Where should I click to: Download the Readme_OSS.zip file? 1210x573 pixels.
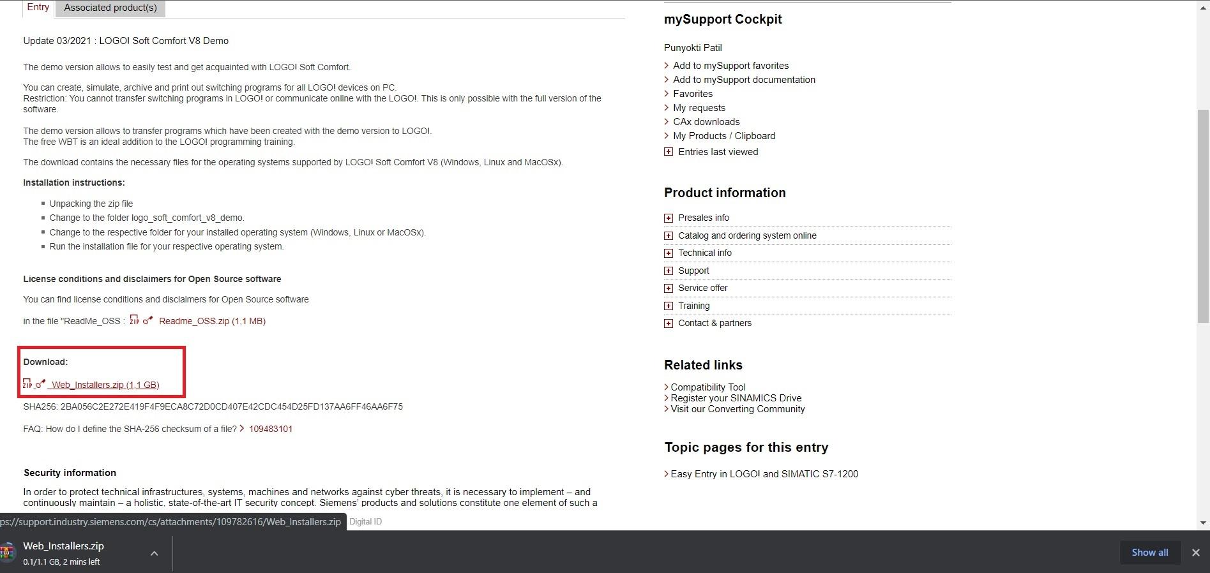tap(212, 321)
